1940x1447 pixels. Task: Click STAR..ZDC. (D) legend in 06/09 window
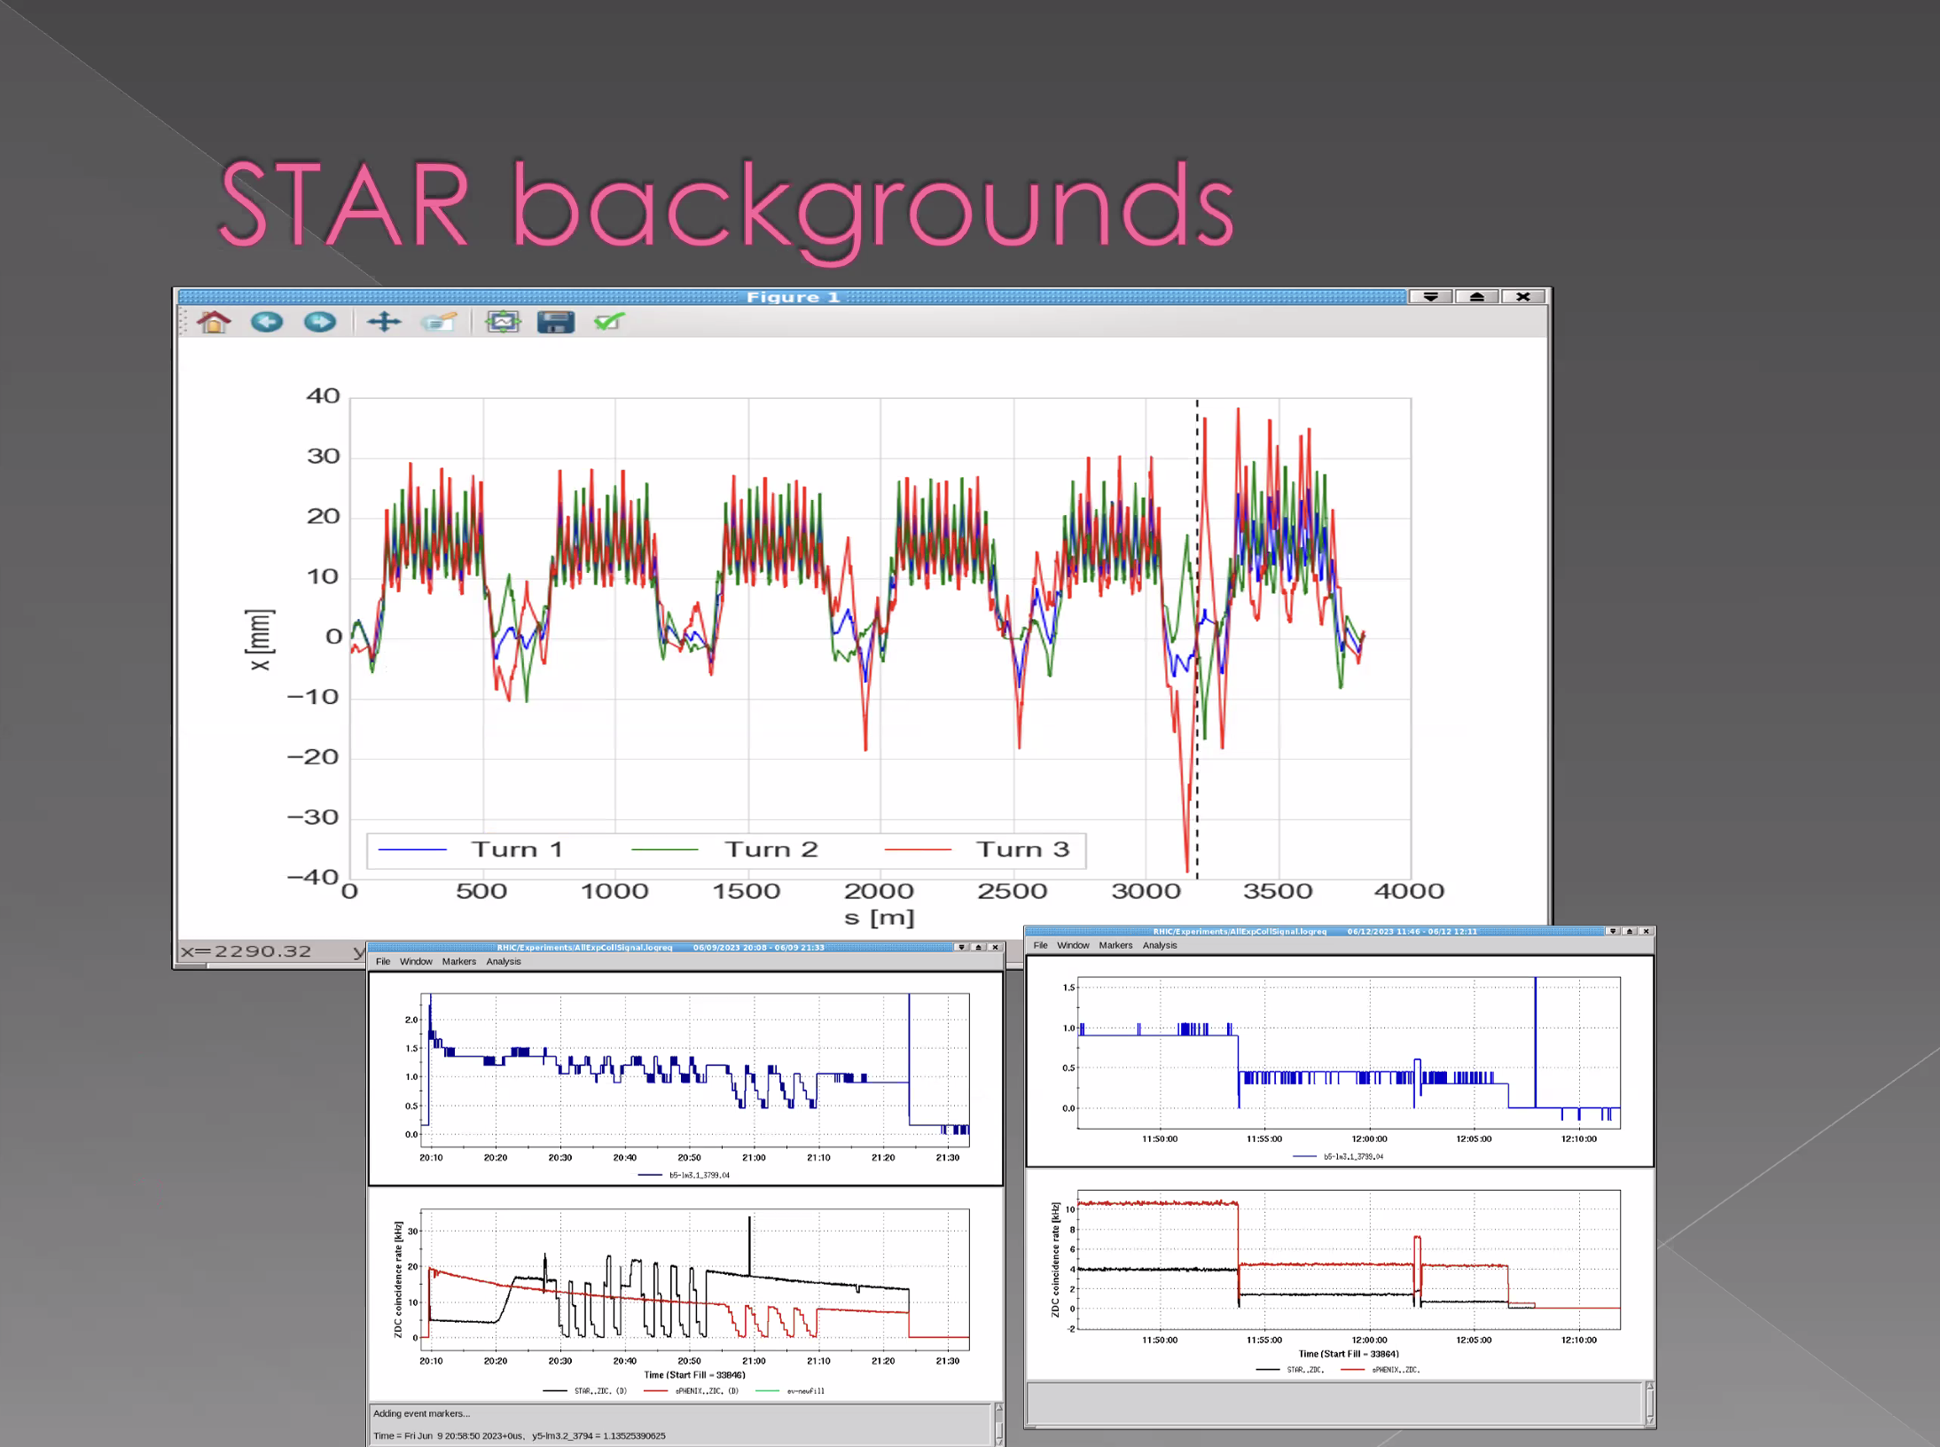585,1390
